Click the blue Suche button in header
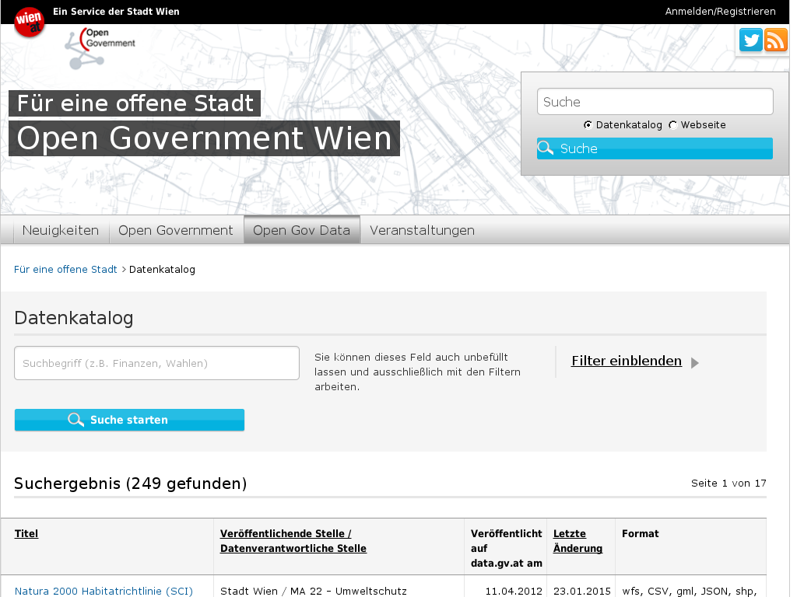Screen dimensions: 797x597 tap(655, 148)
